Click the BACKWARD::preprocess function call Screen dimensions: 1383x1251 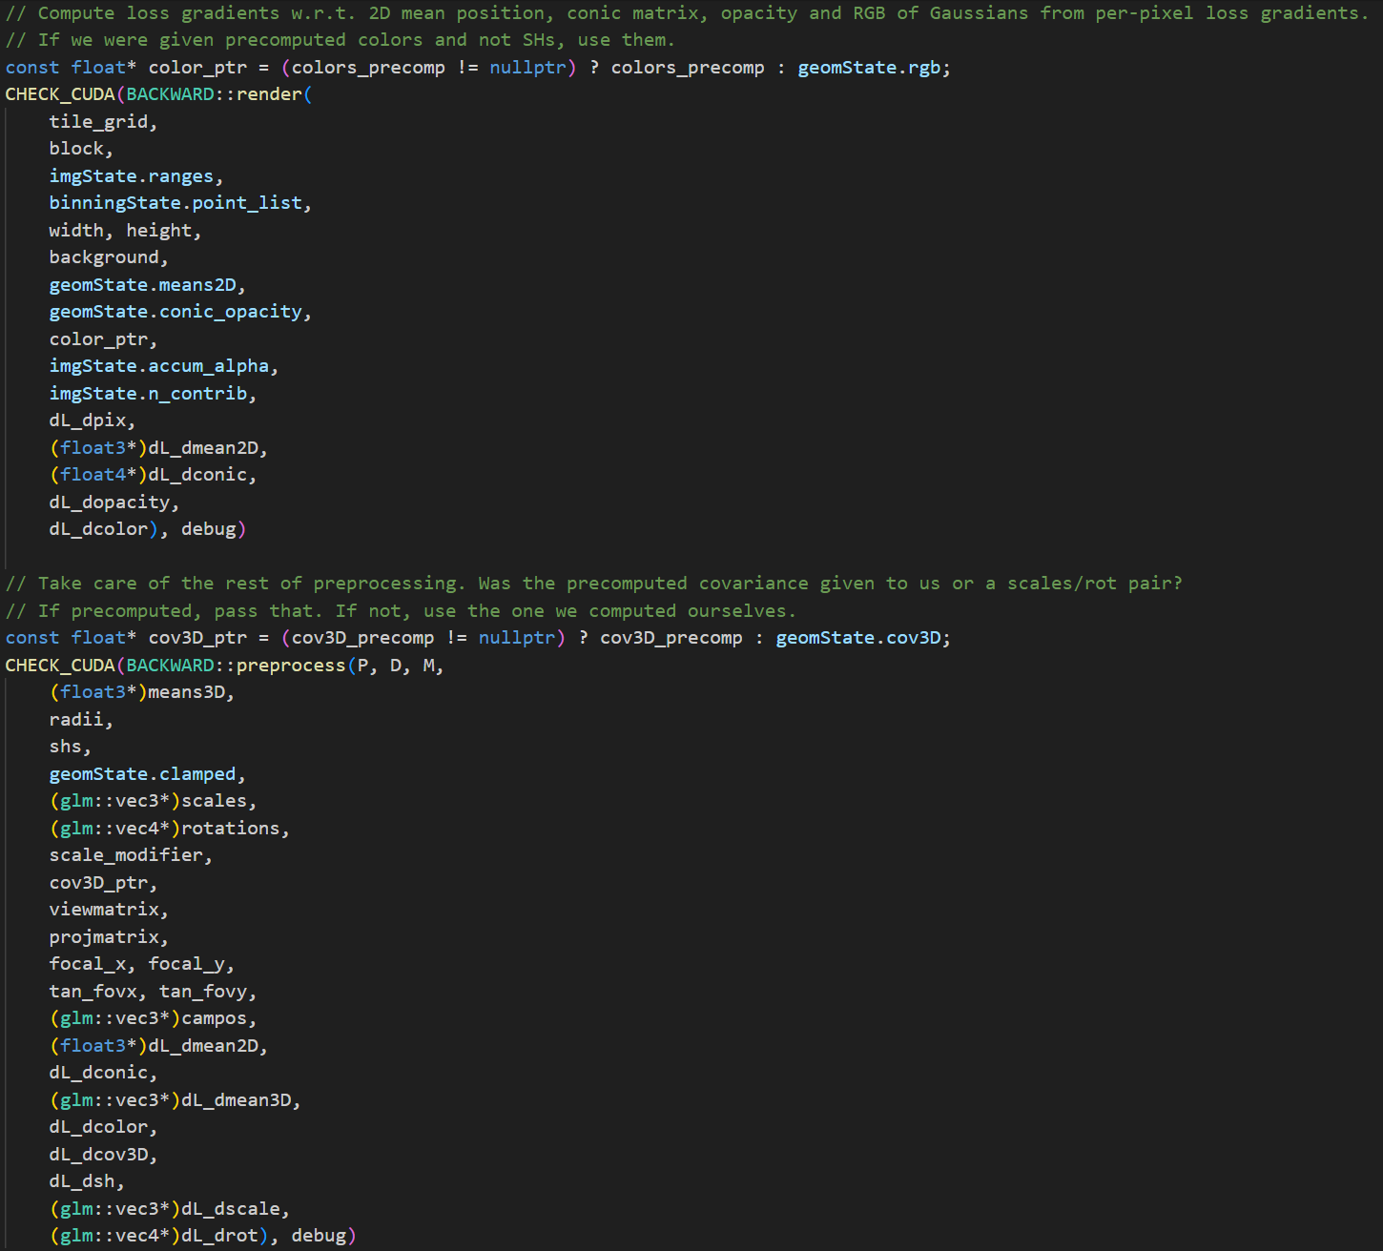tap(236, 665)
